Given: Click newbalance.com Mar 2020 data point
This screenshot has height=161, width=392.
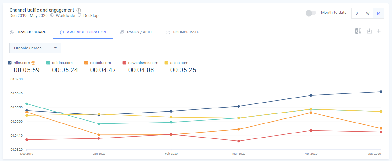Looking at the screenshot, I should (239, 141).
